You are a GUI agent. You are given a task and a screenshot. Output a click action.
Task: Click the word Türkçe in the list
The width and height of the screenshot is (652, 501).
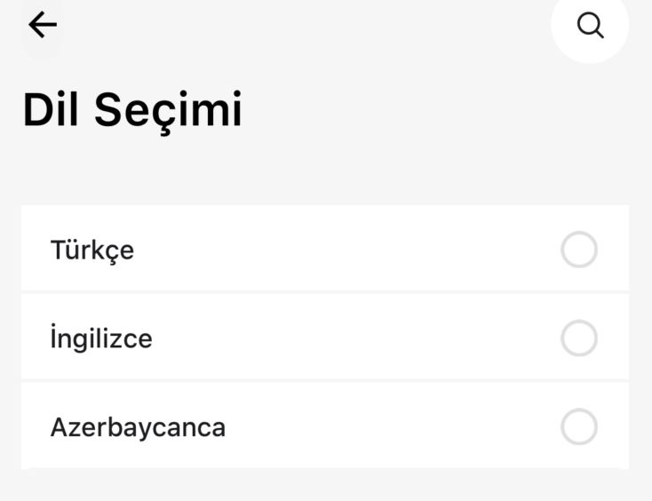(x=92, y=250)
